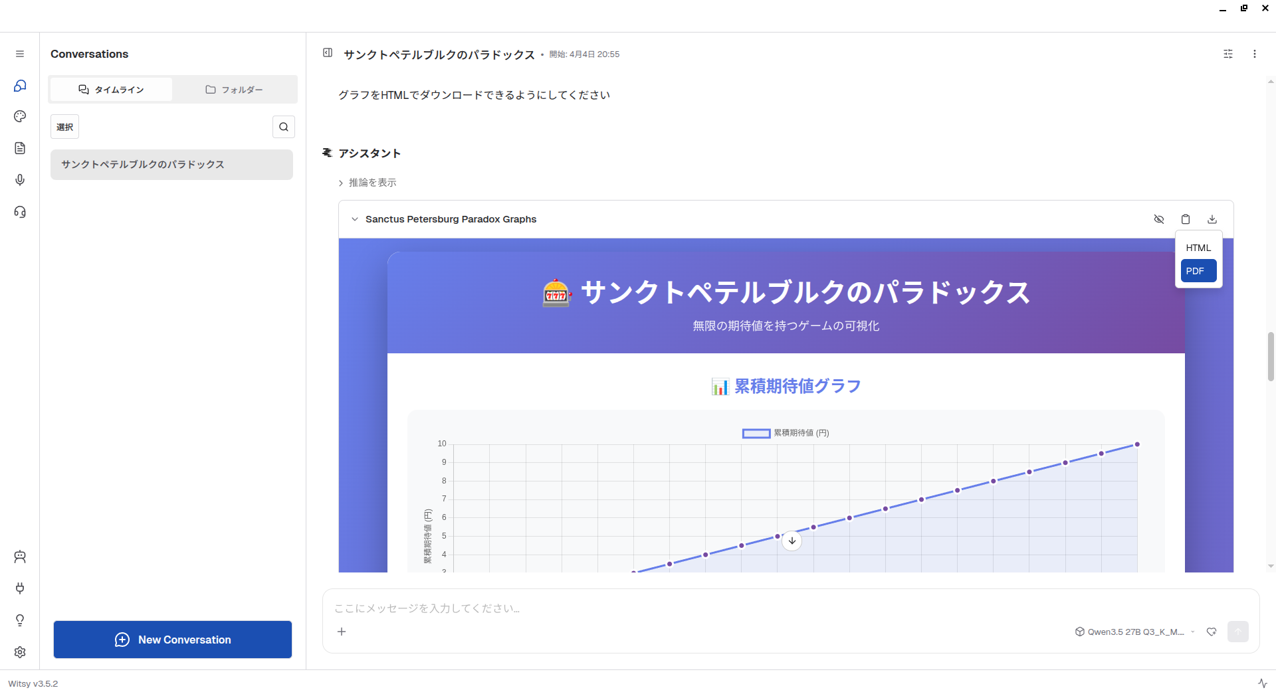Copy the artifact with clipboard icon
This screenshot has width=1276, height=696.
pyautogui.click(x=1186, y=219)
